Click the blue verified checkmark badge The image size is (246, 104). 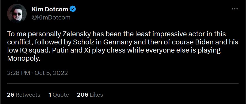click(x=73, y=9)
